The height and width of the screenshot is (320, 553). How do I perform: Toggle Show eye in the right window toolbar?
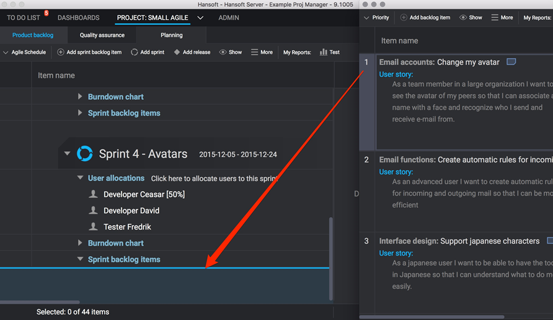click(x=463, y=17)
